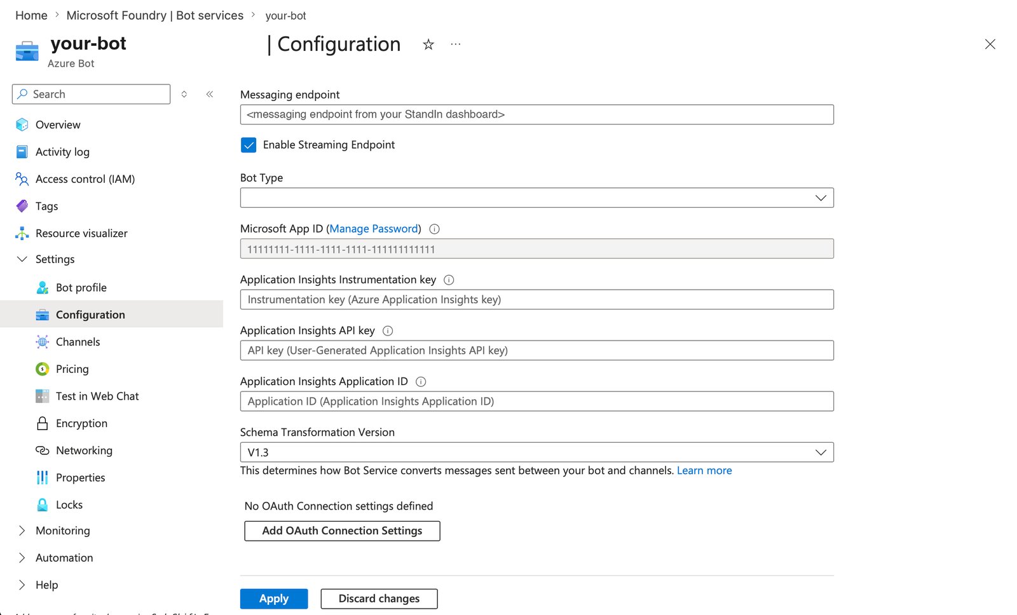1017x615 pixels.
Task: Open Microsoft Foundry Bot services breadcrumb
Action: coord(155,15)
